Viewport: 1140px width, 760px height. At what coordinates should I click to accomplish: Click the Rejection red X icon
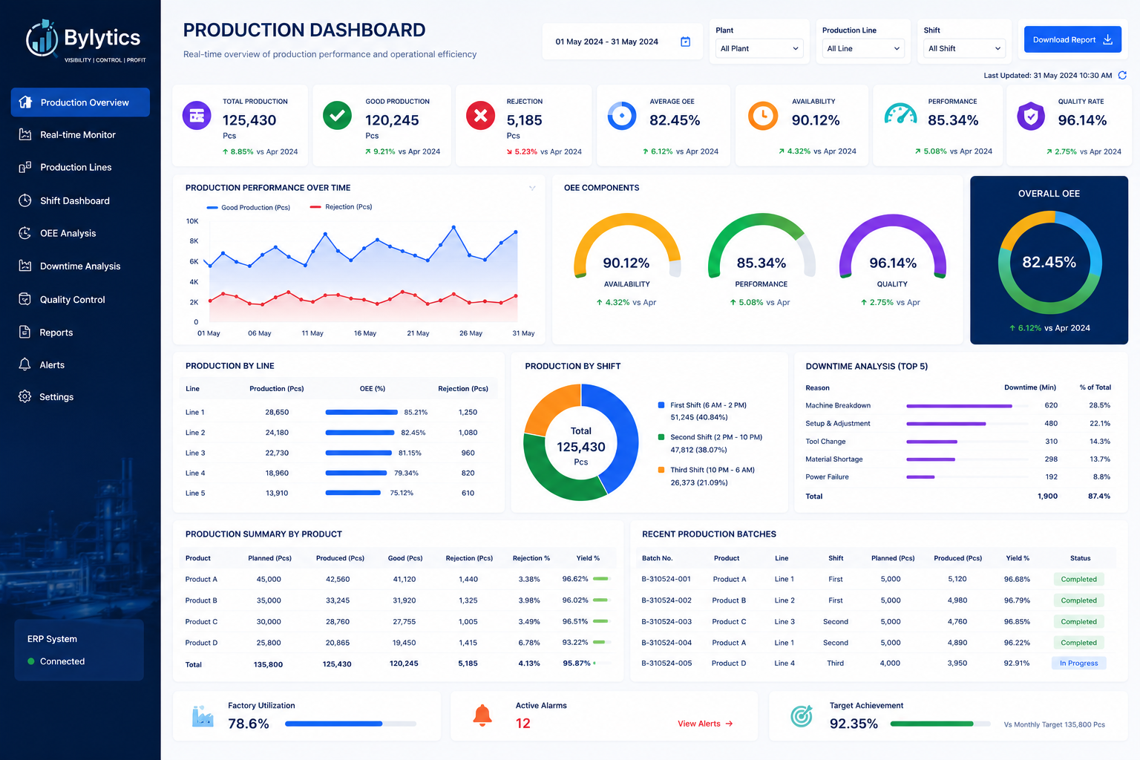click(x=480, y=116)
